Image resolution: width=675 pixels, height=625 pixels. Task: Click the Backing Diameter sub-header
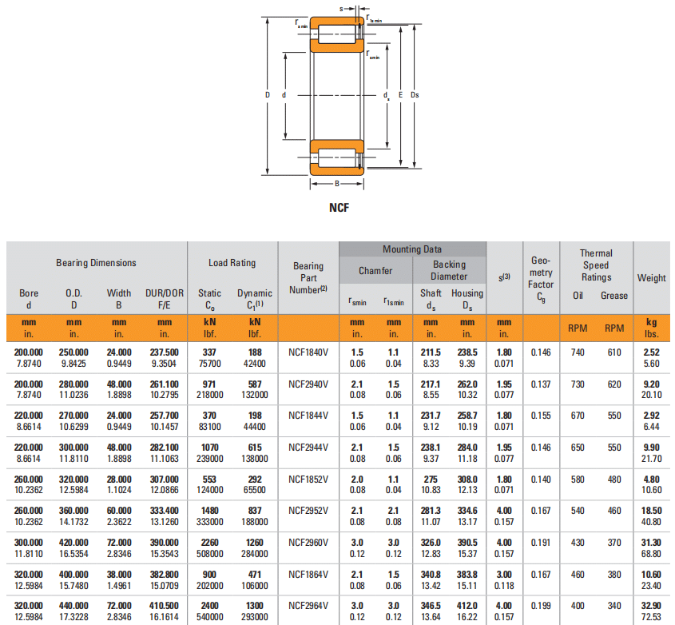tap(449, 270)
